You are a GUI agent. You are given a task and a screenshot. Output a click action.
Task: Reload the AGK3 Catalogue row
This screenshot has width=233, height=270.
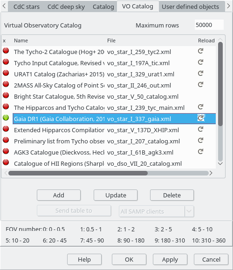click(x=200, y=152)
